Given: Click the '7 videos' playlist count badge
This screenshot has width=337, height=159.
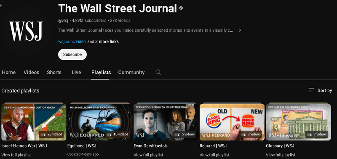Looking at the screenshot, I should [x=317, y=134].
